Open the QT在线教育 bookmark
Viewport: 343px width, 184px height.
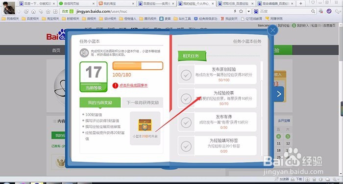click(x=251, y=19)
